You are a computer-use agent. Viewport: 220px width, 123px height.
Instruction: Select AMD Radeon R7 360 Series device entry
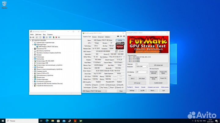[x=48, y=47]
